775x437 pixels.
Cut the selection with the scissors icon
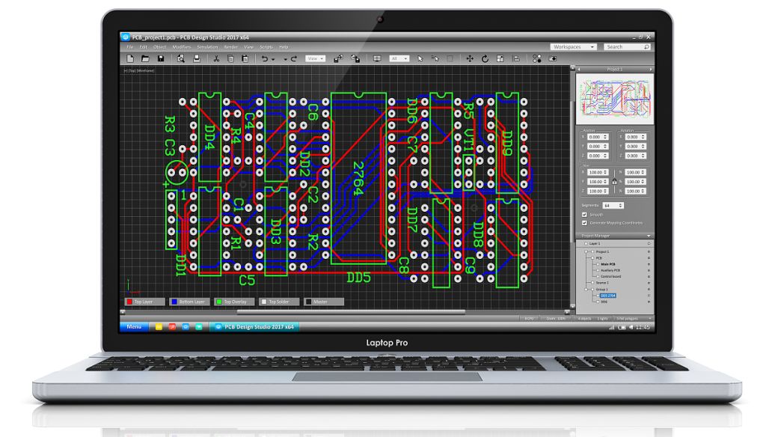[x=216, y=59]
